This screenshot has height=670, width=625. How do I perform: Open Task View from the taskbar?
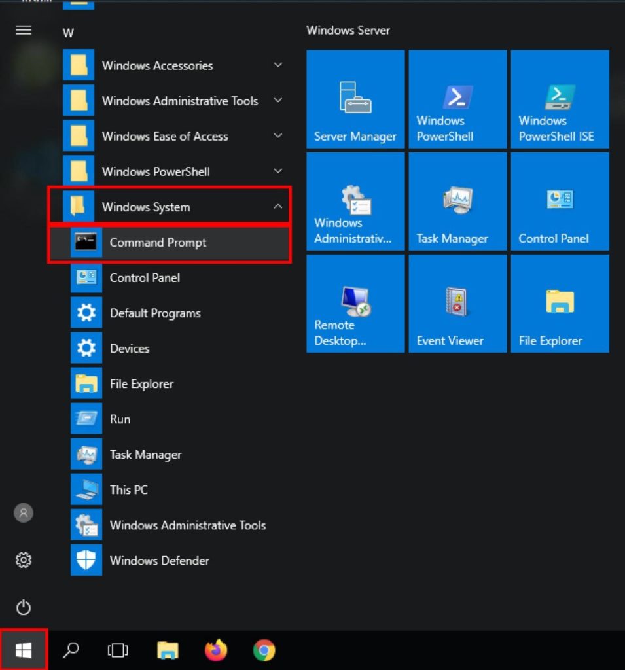(x=118, y=650)
